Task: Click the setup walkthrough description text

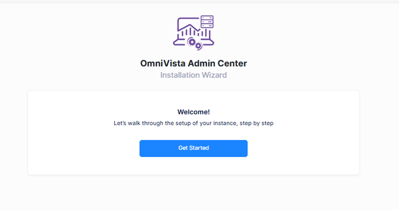Action: 194,123
